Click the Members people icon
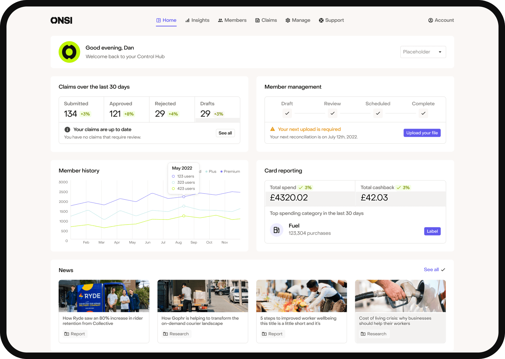Image resolution: width=505 pixels, height=359 pixels. (220, 20)
